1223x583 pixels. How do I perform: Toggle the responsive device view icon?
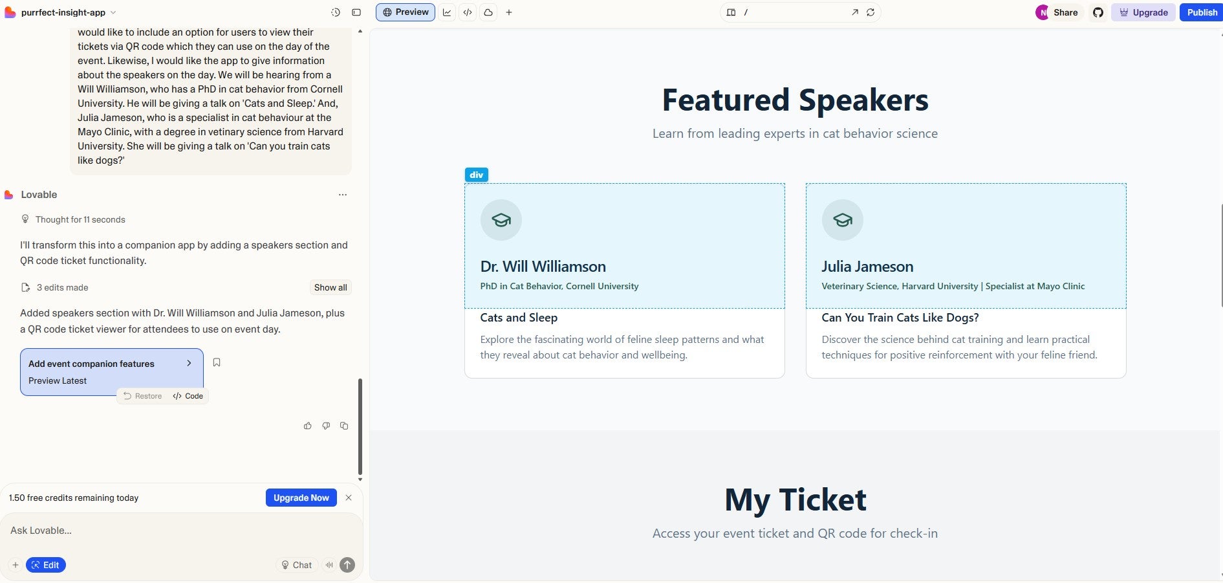pos(731,12)
